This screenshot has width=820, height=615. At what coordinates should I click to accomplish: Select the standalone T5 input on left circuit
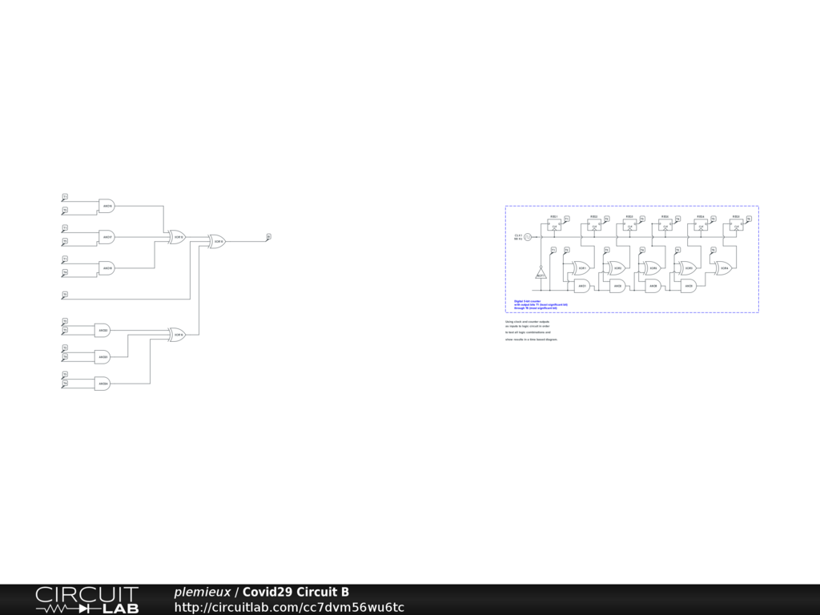(x=65, y=295)
